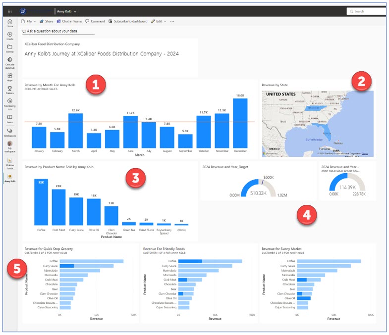
Task: Click the XCaliber logo in header
Action: click(23, 11)
